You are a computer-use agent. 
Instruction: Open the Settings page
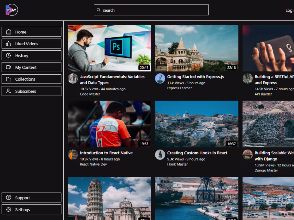32,209
